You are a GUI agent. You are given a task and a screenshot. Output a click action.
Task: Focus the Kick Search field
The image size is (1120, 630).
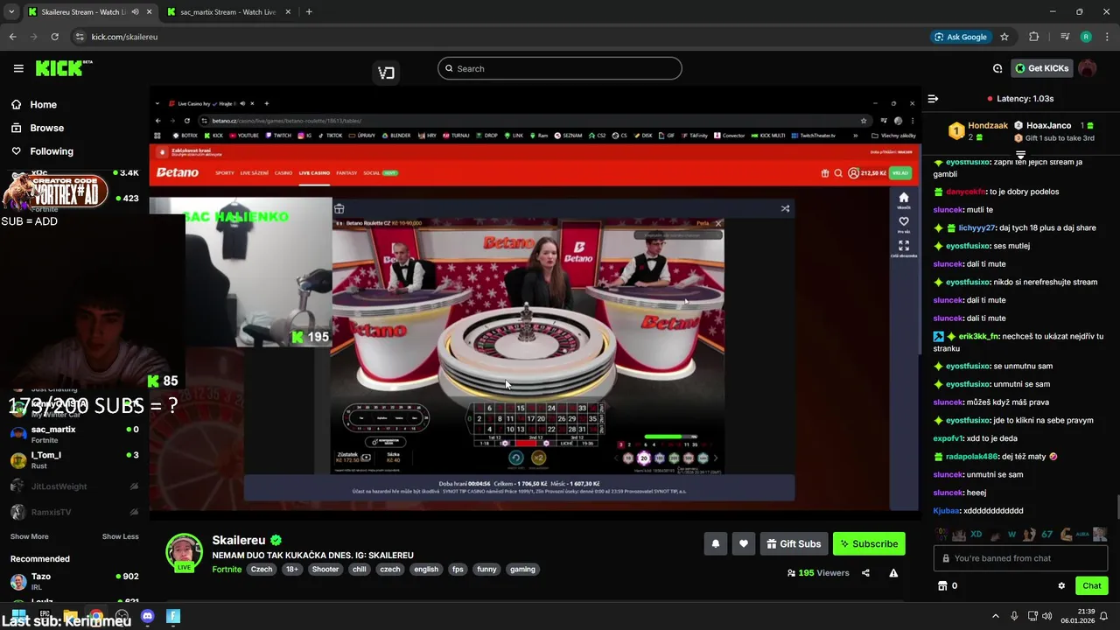(560, 68)
